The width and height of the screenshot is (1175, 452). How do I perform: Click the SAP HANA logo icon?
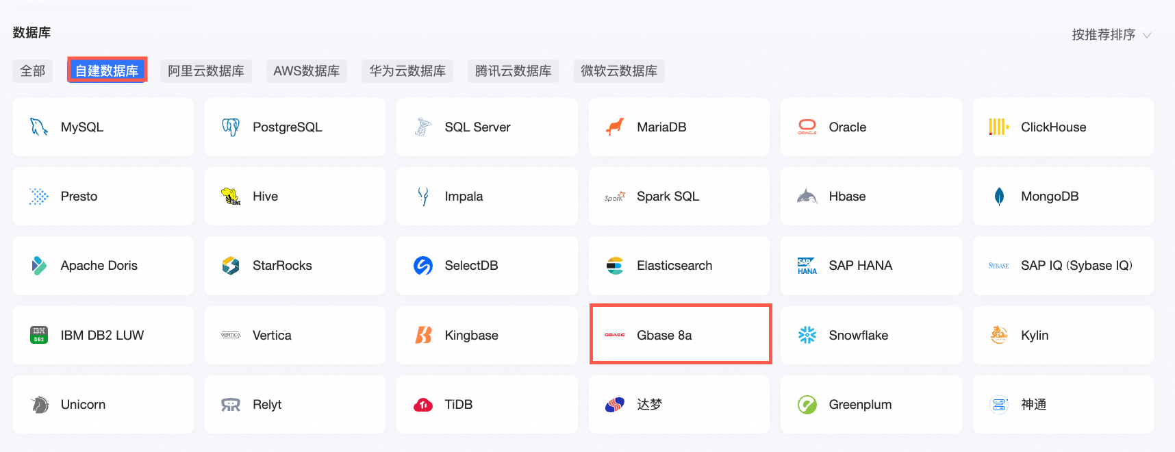807,266
